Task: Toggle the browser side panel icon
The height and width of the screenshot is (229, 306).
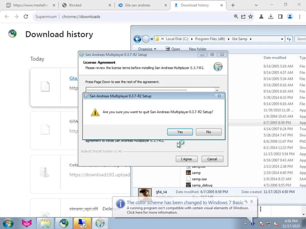Action: 280,17
